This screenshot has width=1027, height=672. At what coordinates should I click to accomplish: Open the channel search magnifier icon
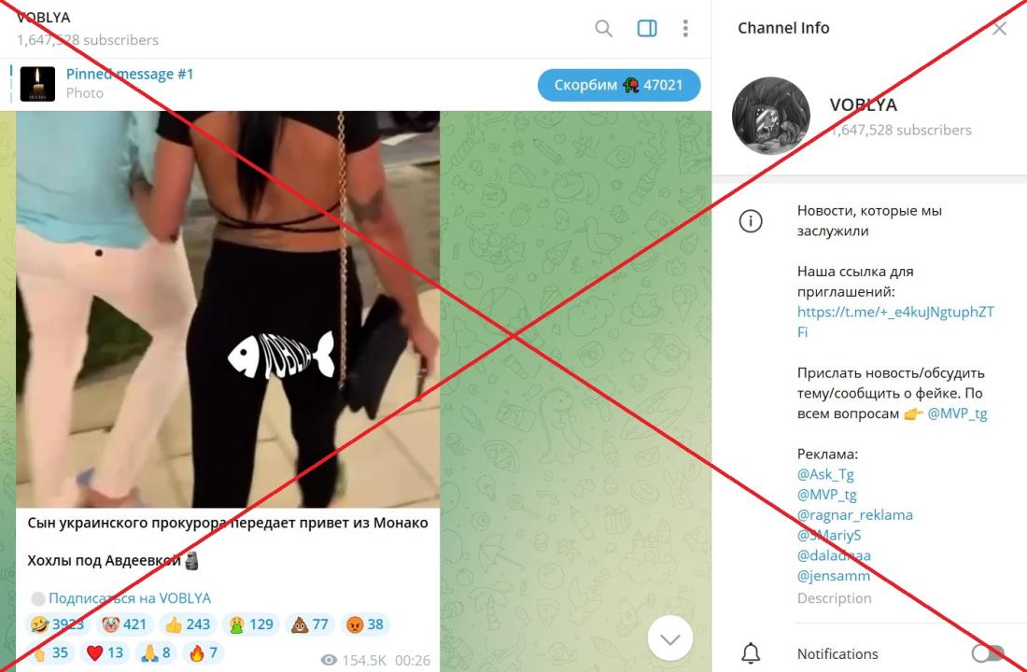click(x=603, y=28)
